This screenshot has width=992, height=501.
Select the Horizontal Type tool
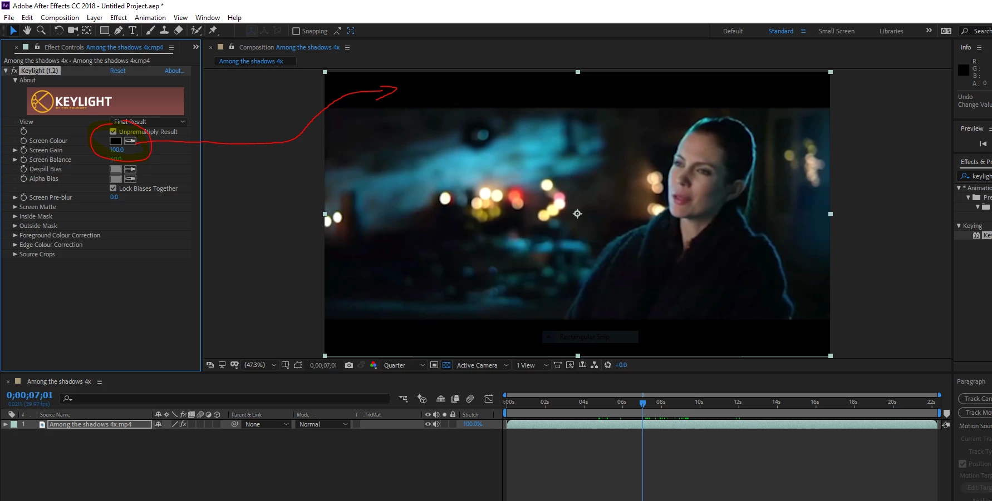tap(132, 31)
